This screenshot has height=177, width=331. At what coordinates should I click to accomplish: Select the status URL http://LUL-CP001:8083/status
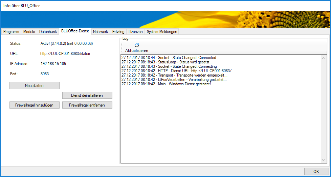[65, 54]
